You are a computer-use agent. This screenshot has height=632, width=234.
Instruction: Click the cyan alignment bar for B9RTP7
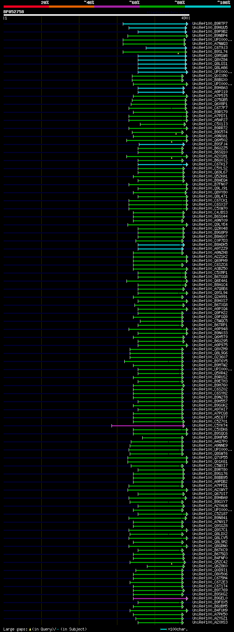coord(155,23)
